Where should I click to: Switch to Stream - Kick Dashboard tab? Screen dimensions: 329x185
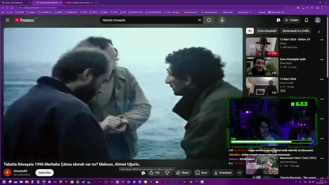pyautogui.click(x=16, y=3)
